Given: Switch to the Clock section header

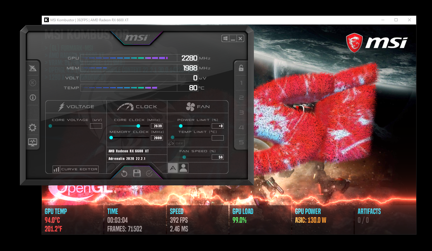Looking at the screenshot, I should [137, 107].
